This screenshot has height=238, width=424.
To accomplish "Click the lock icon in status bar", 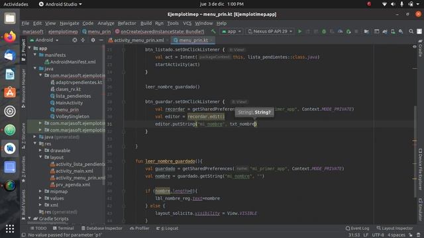I will coord(411,235).
